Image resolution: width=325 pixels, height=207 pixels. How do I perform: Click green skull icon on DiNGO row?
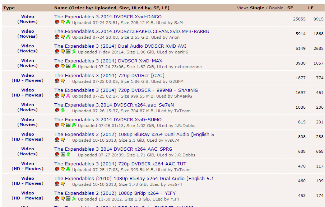pos(68,22)
